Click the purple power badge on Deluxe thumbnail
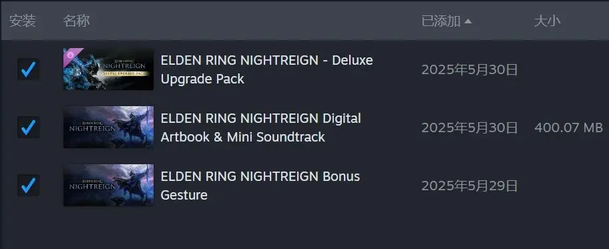 [x=70, y=55]
